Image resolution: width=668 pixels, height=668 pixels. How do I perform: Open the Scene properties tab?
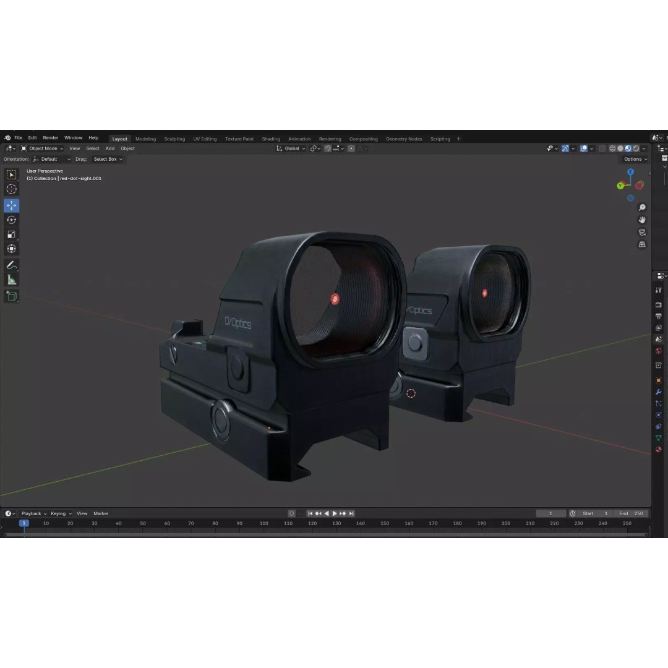click(x=659, y=339)
